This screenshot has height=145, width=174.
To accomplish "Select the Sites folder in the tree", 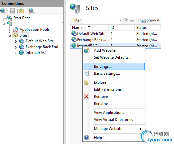I will [20, 35].
